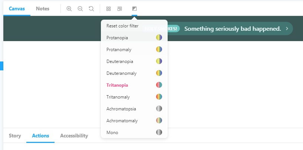Click the Protanopia color circle swatch
The height and width of the screenshot is (150, 303).
click(159, 37)
